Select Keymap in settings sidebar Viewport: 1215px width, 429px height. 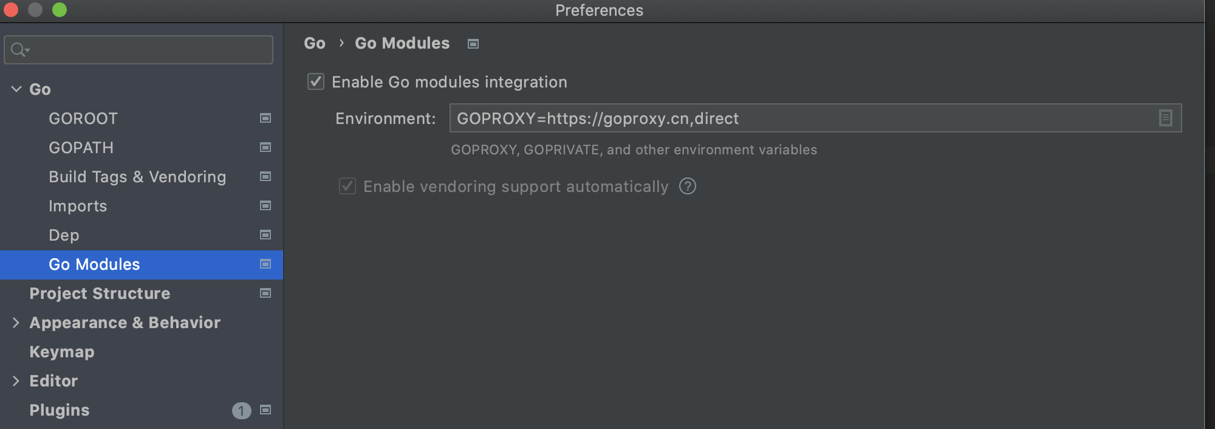(62, 352)
